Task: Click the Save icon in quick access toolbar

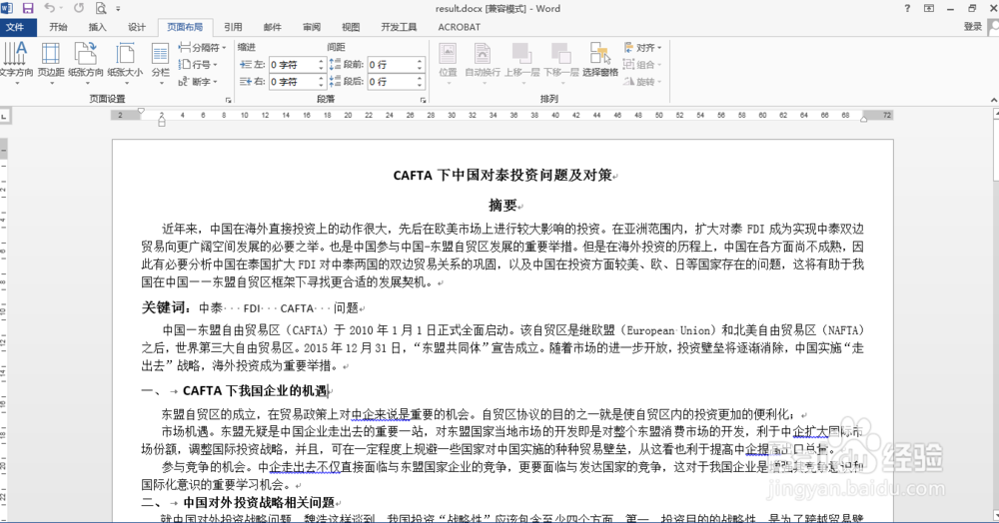Action: coord(27,8)
